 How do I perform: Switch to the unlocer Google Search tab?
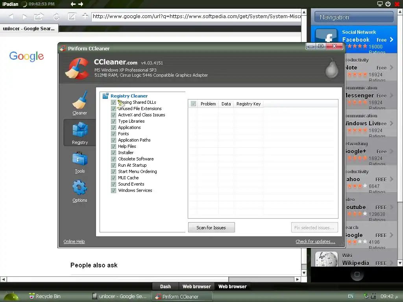29,28
